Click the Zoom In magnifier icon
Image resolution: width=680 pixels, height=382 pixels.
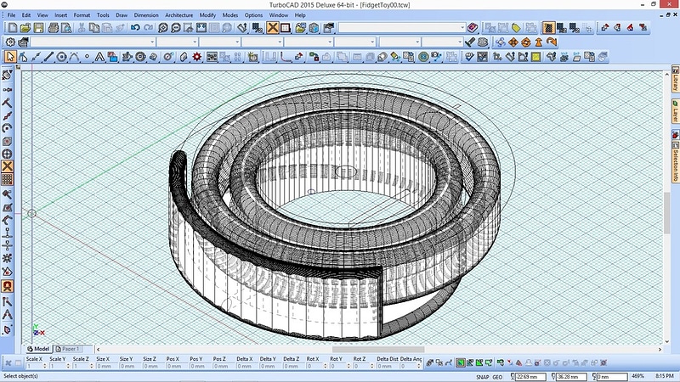[x=162, y=28]
